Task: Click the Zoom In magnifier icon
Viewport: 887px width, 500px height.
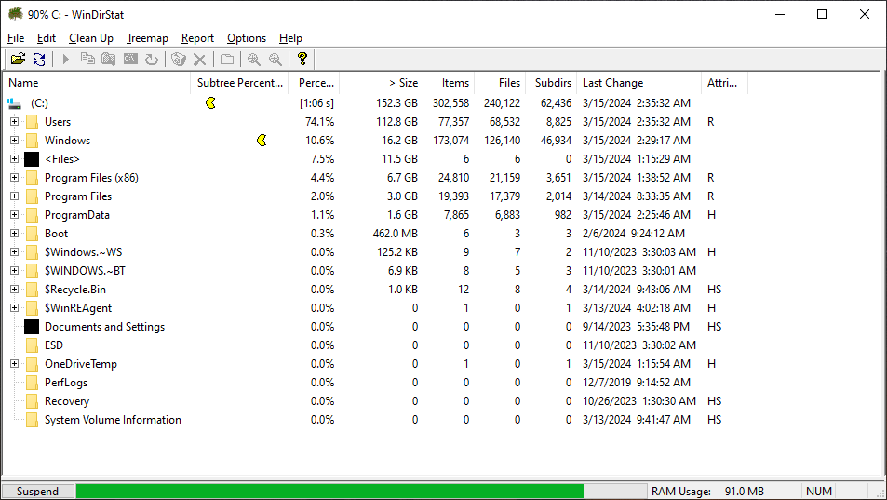Action: pyautogui.click(x=254, y=59)
